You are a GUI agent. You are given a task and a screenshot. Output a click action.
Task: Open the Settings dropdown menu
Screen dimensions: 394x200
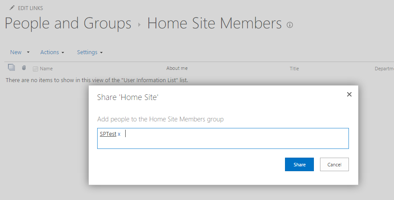[90, 52]
